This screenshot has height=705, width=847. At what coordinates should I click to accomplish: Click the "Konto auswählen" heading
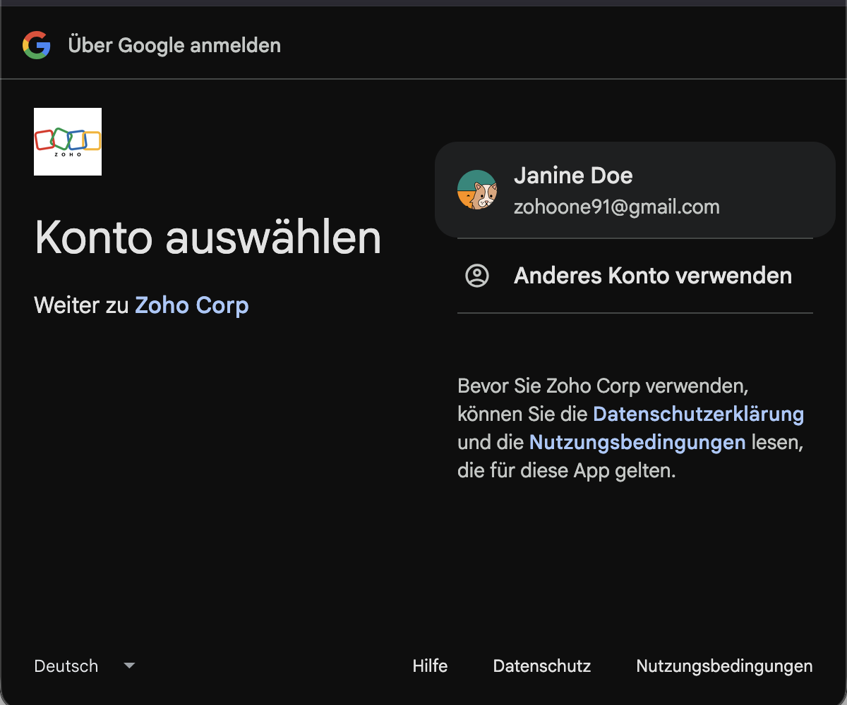tap(208, 238)
